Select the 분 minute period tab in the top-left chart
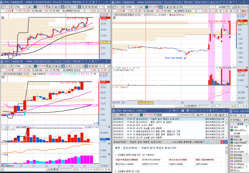 [63, 7]
